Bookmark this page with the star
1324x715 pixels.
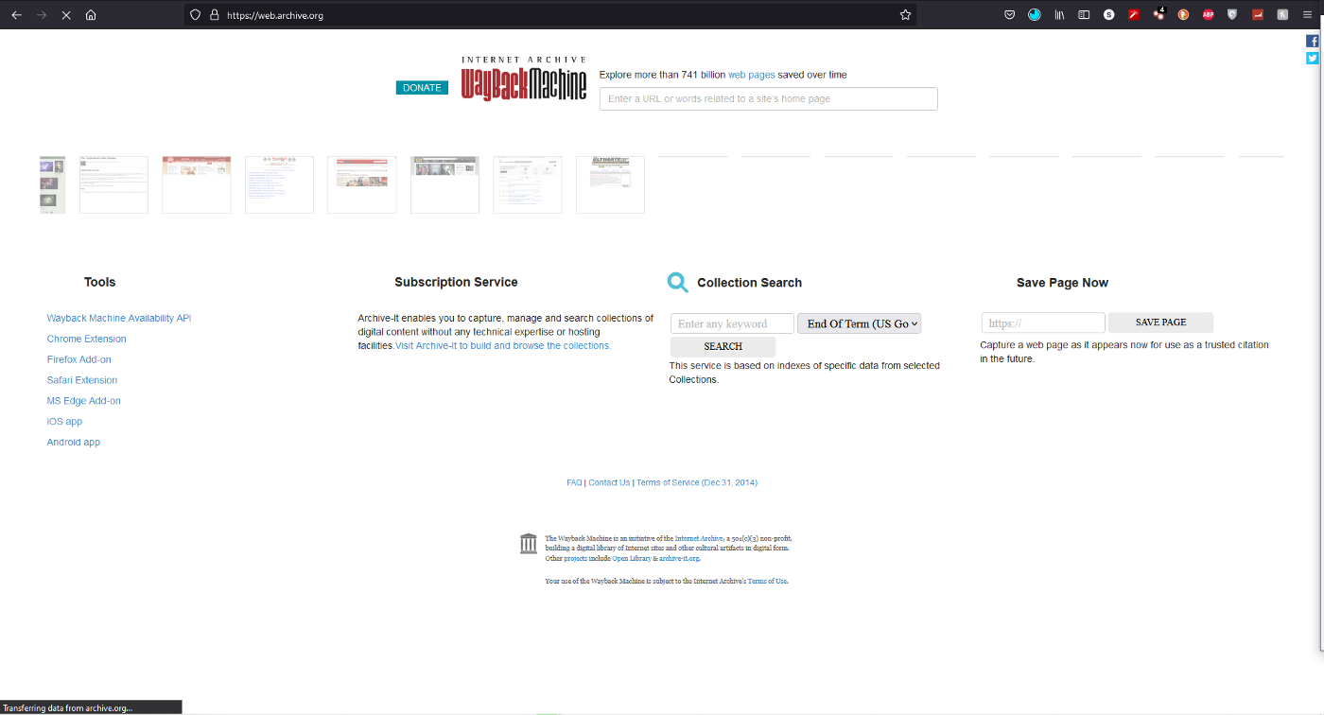905,15
